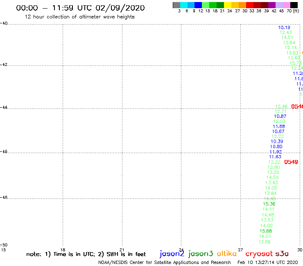This screenshot has height=266, width=303.
Task: Click the wave height value 14.05
Action: pos(271,188)
